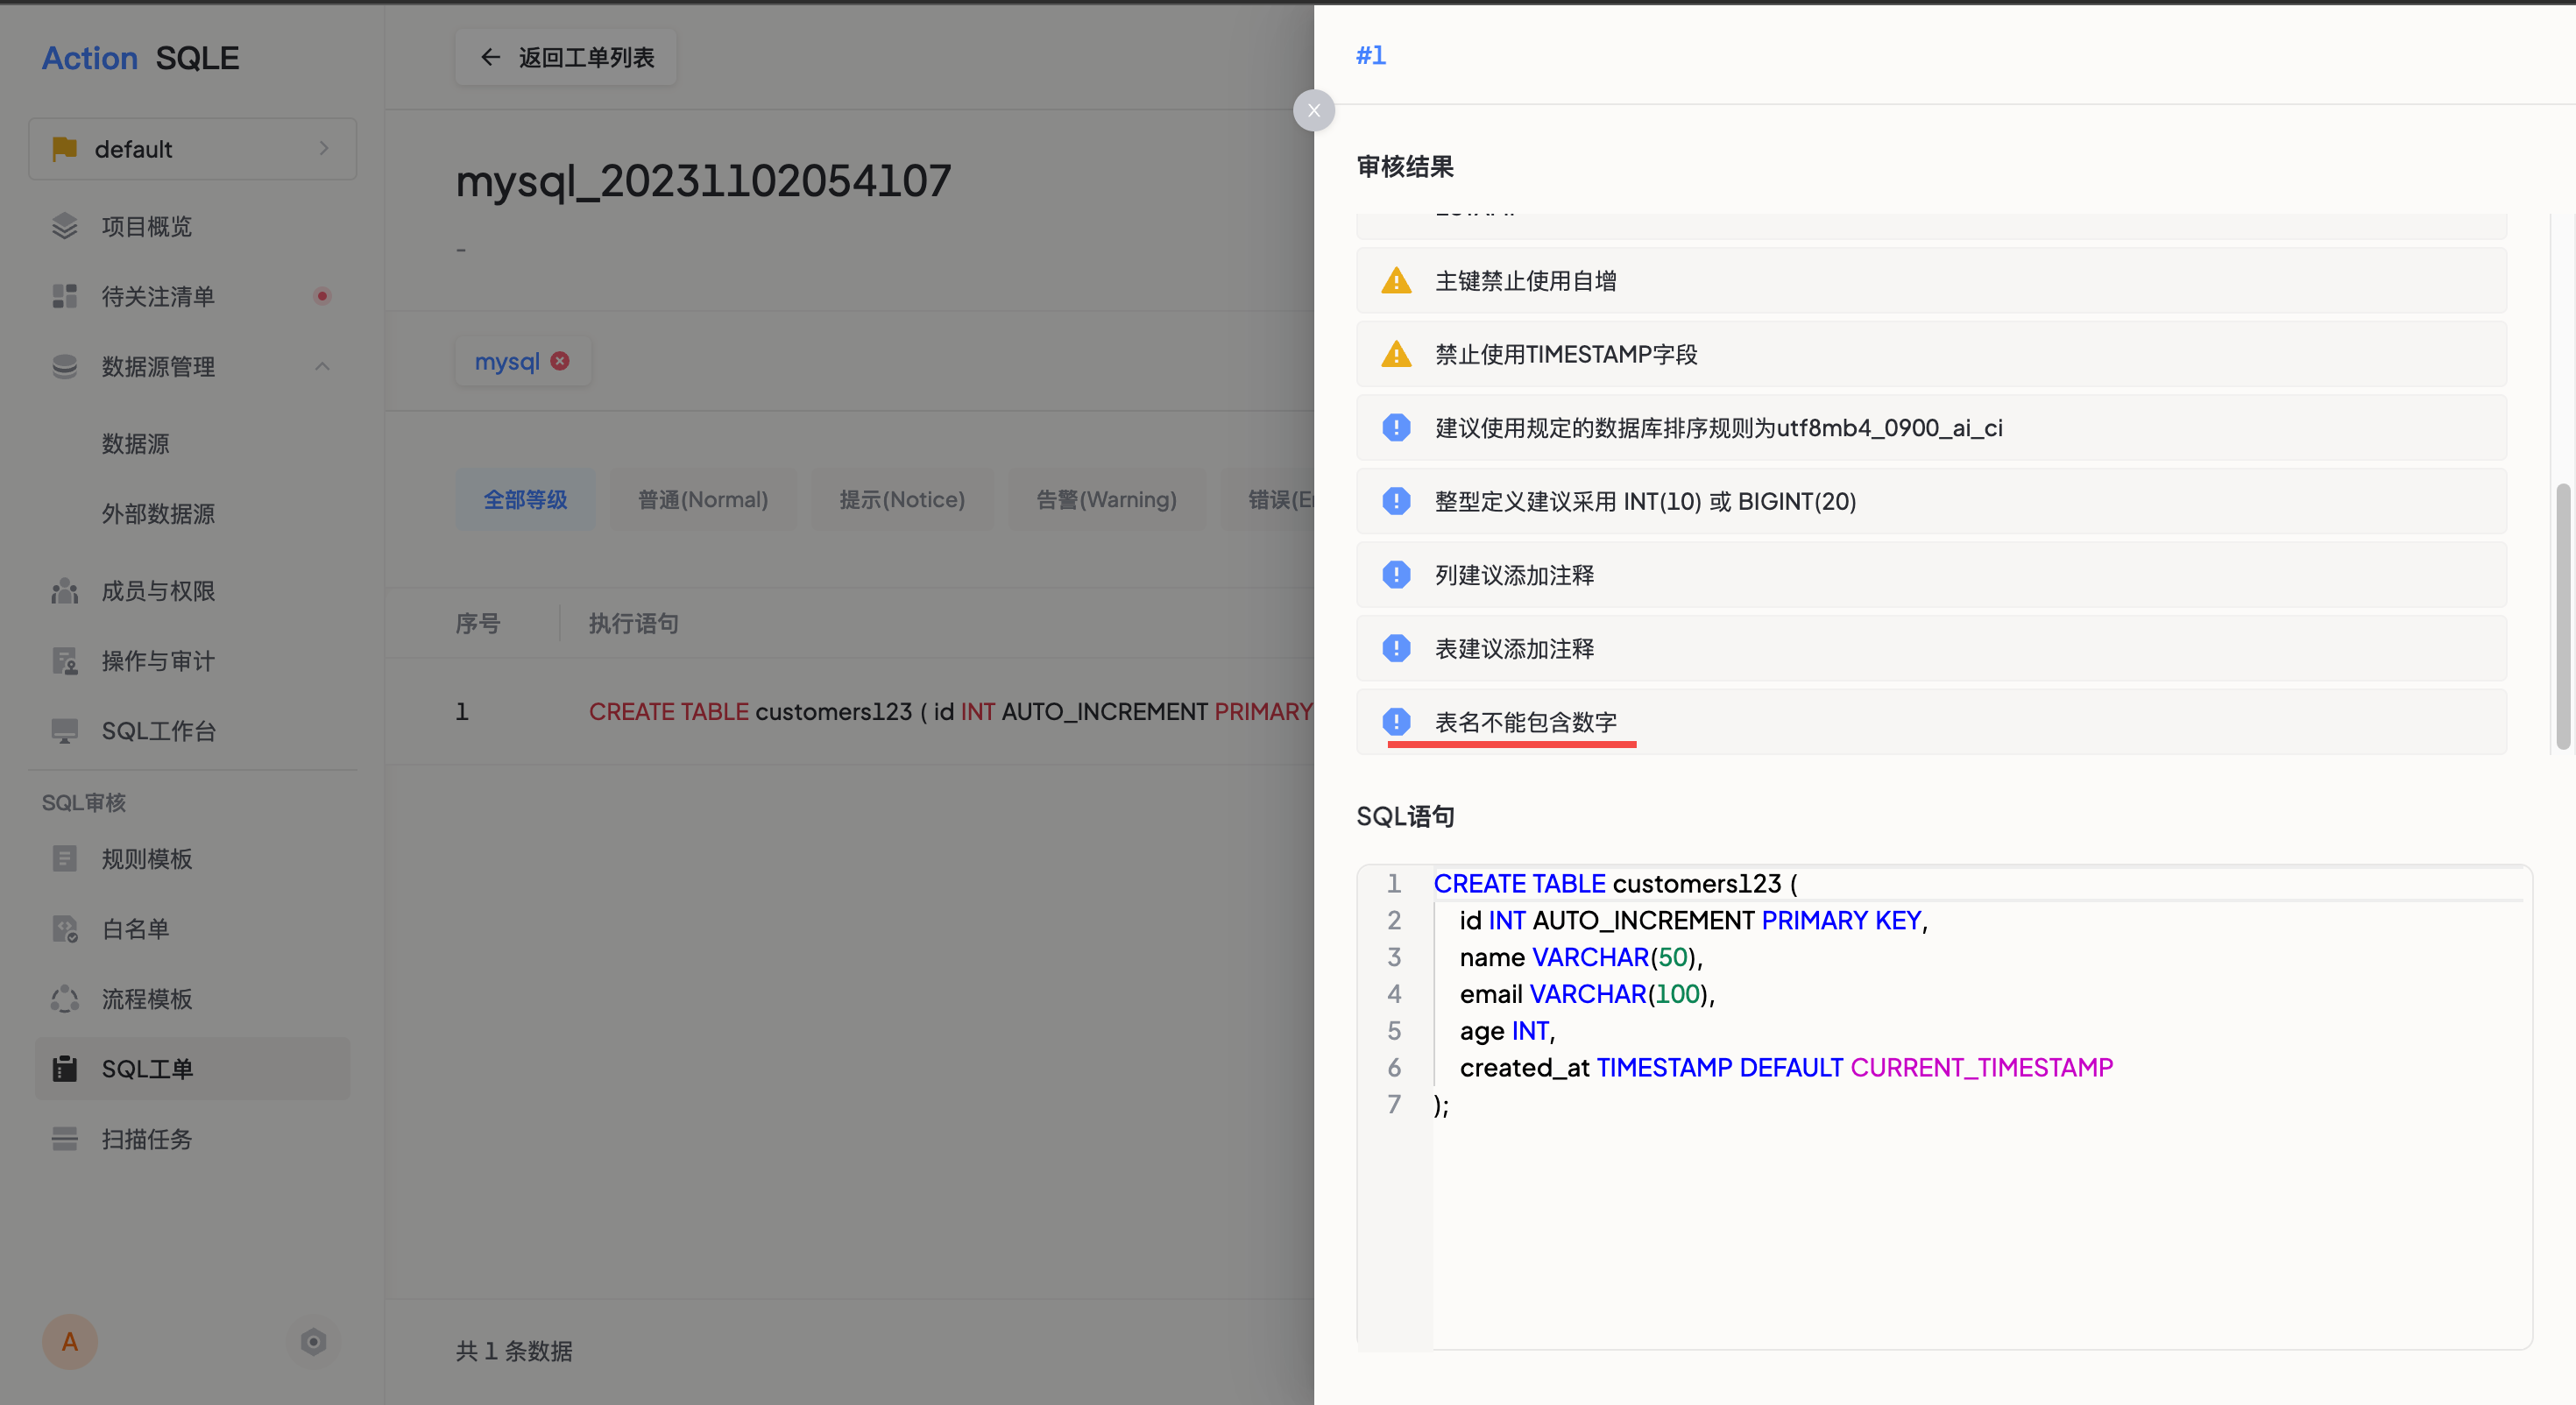
Task: Click the audit results scrollbar
Action: coord(2562,616)
